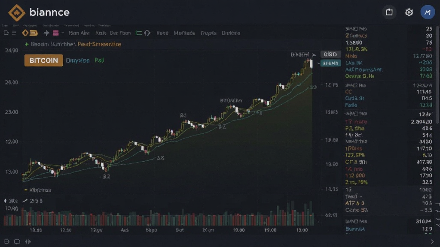The height and width of the screenshot is (247, 440).
Task: Click the plus crosshair toolbar icon
Action: point(46,33)
